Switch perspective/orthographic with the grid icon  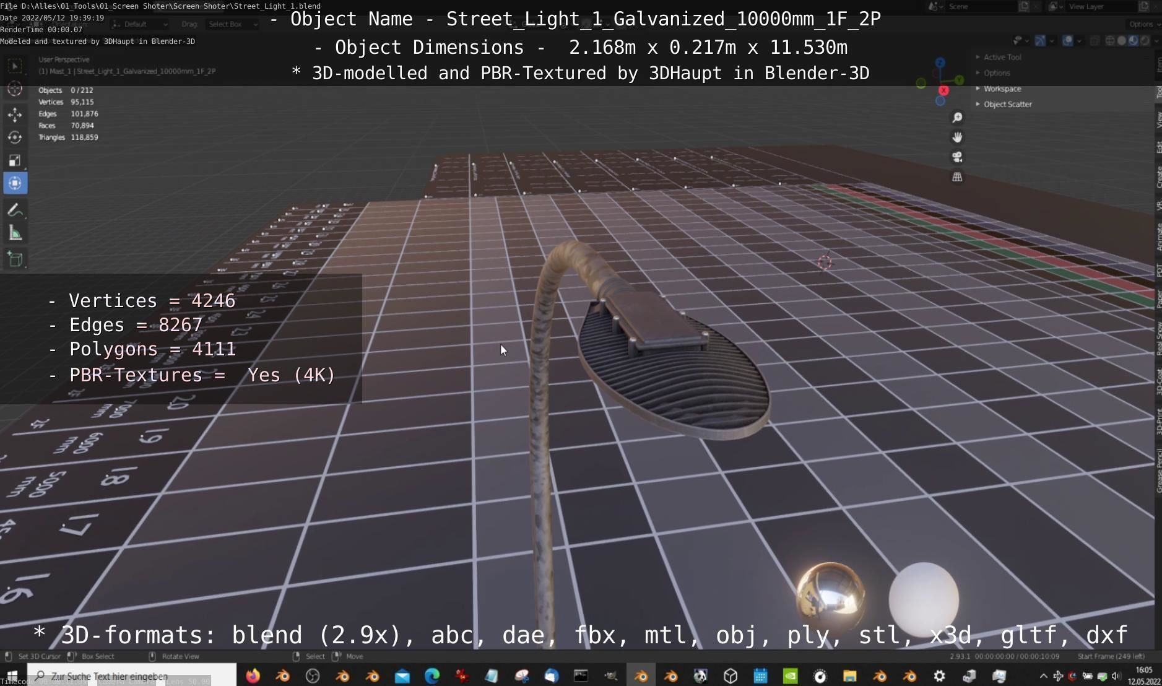[957, 177]
